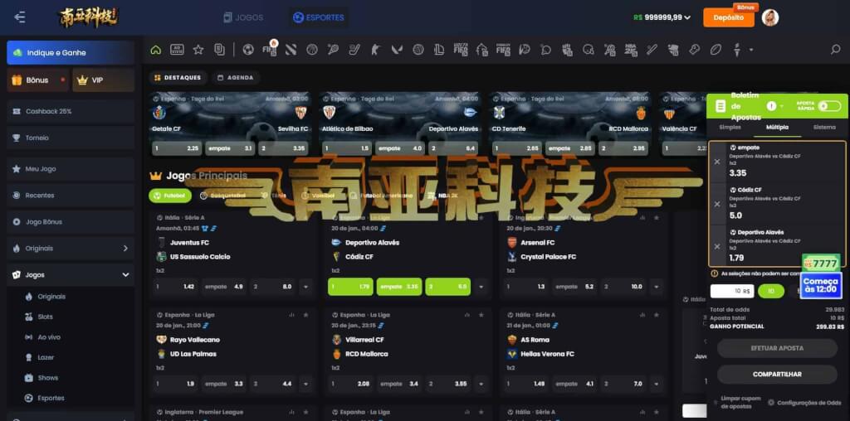The height and width of the screenshot is (421, 850).
Task: Remove the Cádiz CF 5.0 selection
Action: [717, 204]
